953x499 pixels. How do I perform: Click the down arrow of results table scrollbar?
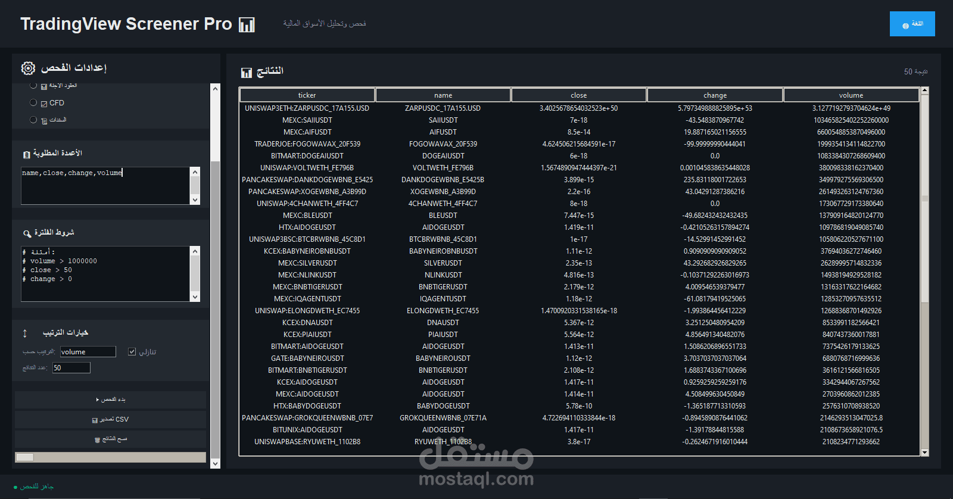tap(924, 453)
